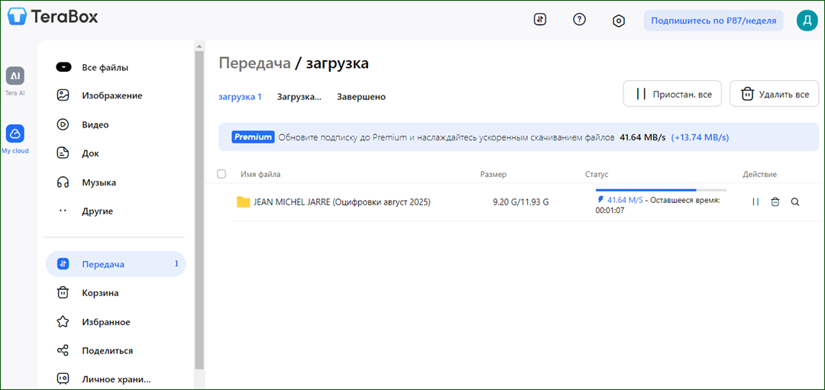825x390 pixels.
Task: Select My cloud in the left rail
Action: (15, 139)
